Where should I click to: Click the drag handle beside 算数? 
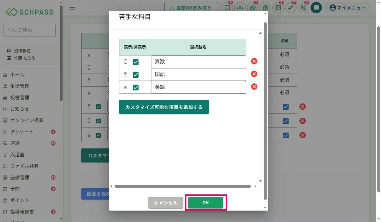pos(125,62)
